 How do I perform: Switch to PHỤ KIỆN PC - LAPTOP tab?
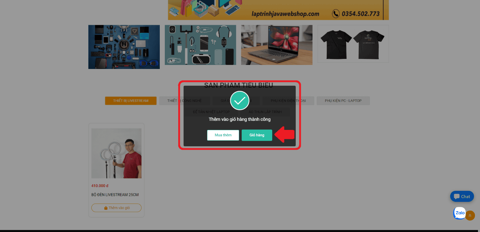343,101
